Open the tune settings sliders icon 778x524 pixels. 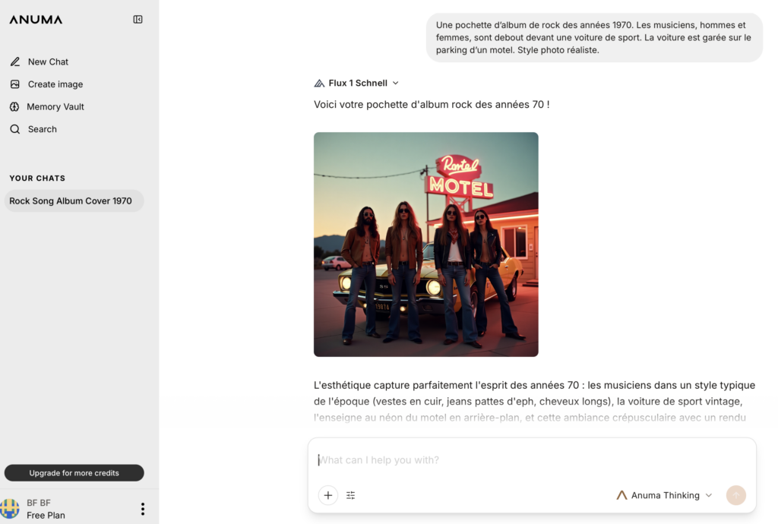[351, 495]
